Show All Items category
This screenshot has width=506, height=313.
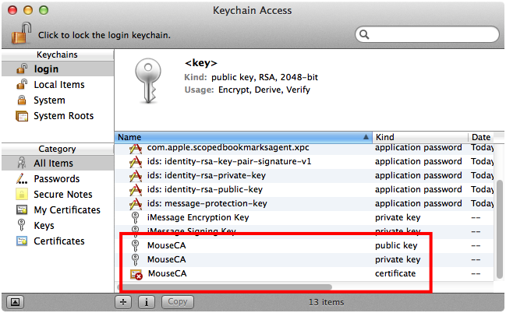coord(58,163)
